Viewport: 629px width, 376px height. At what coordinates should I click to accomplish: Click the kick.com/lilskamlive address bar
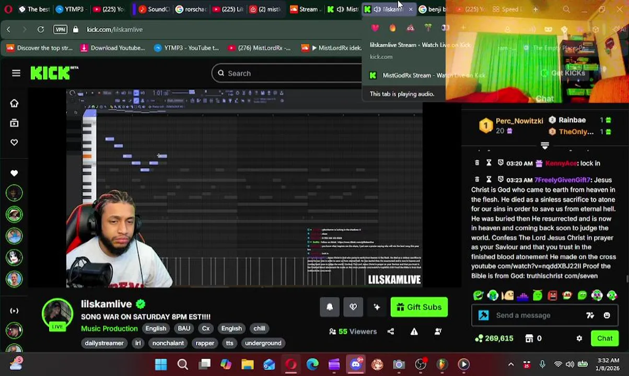click(x=115, y=30)
